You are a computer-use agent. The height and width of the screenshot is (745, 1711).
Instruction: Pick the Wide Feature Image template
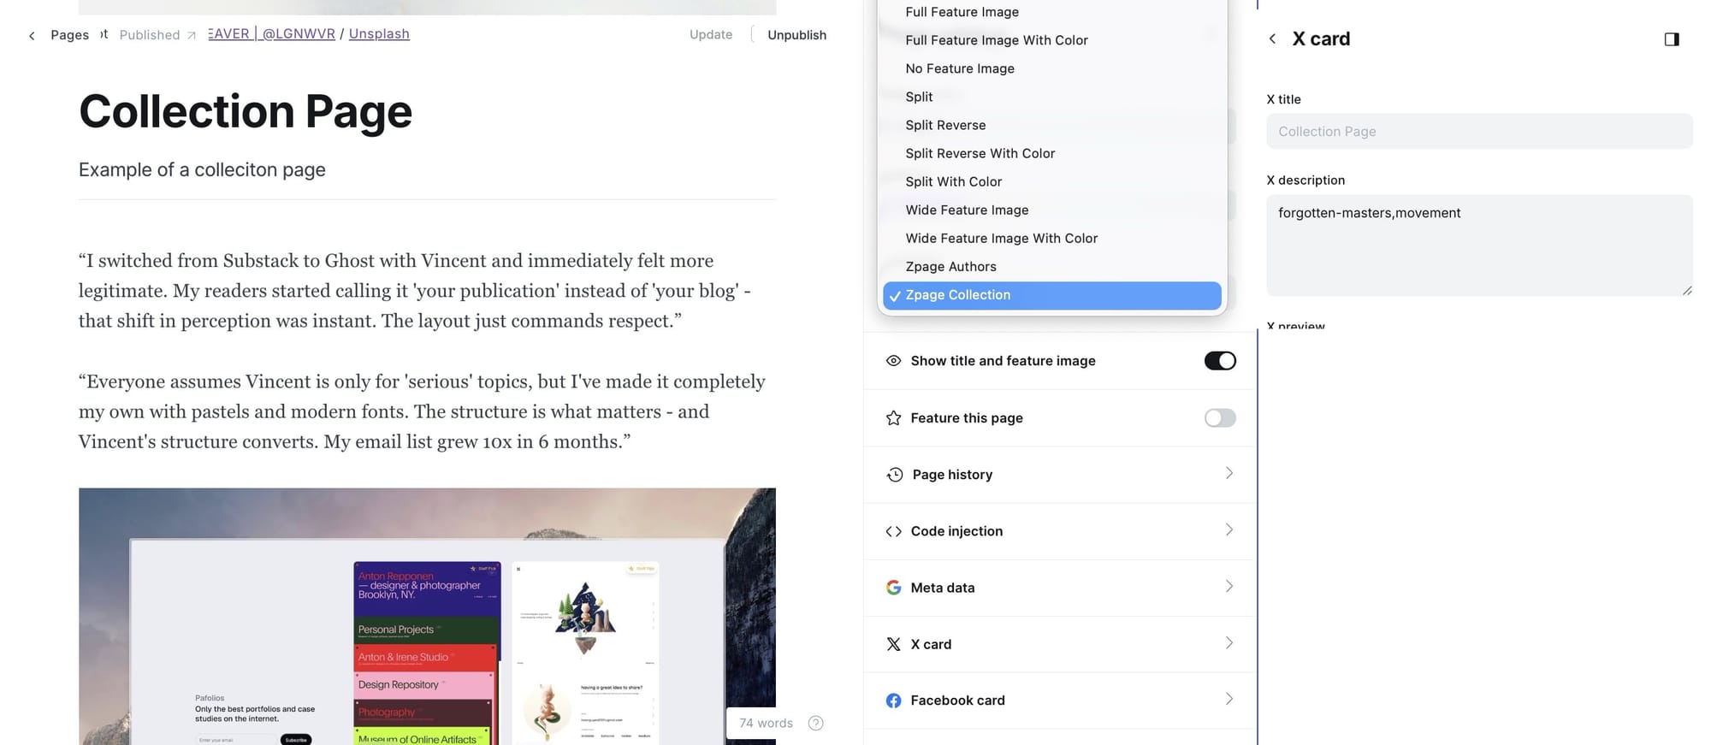click(x=1052, y=210)
